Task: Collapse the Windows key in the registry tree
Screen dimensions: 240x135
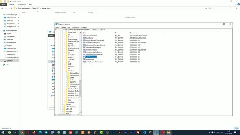Action: tap(64, 71)
